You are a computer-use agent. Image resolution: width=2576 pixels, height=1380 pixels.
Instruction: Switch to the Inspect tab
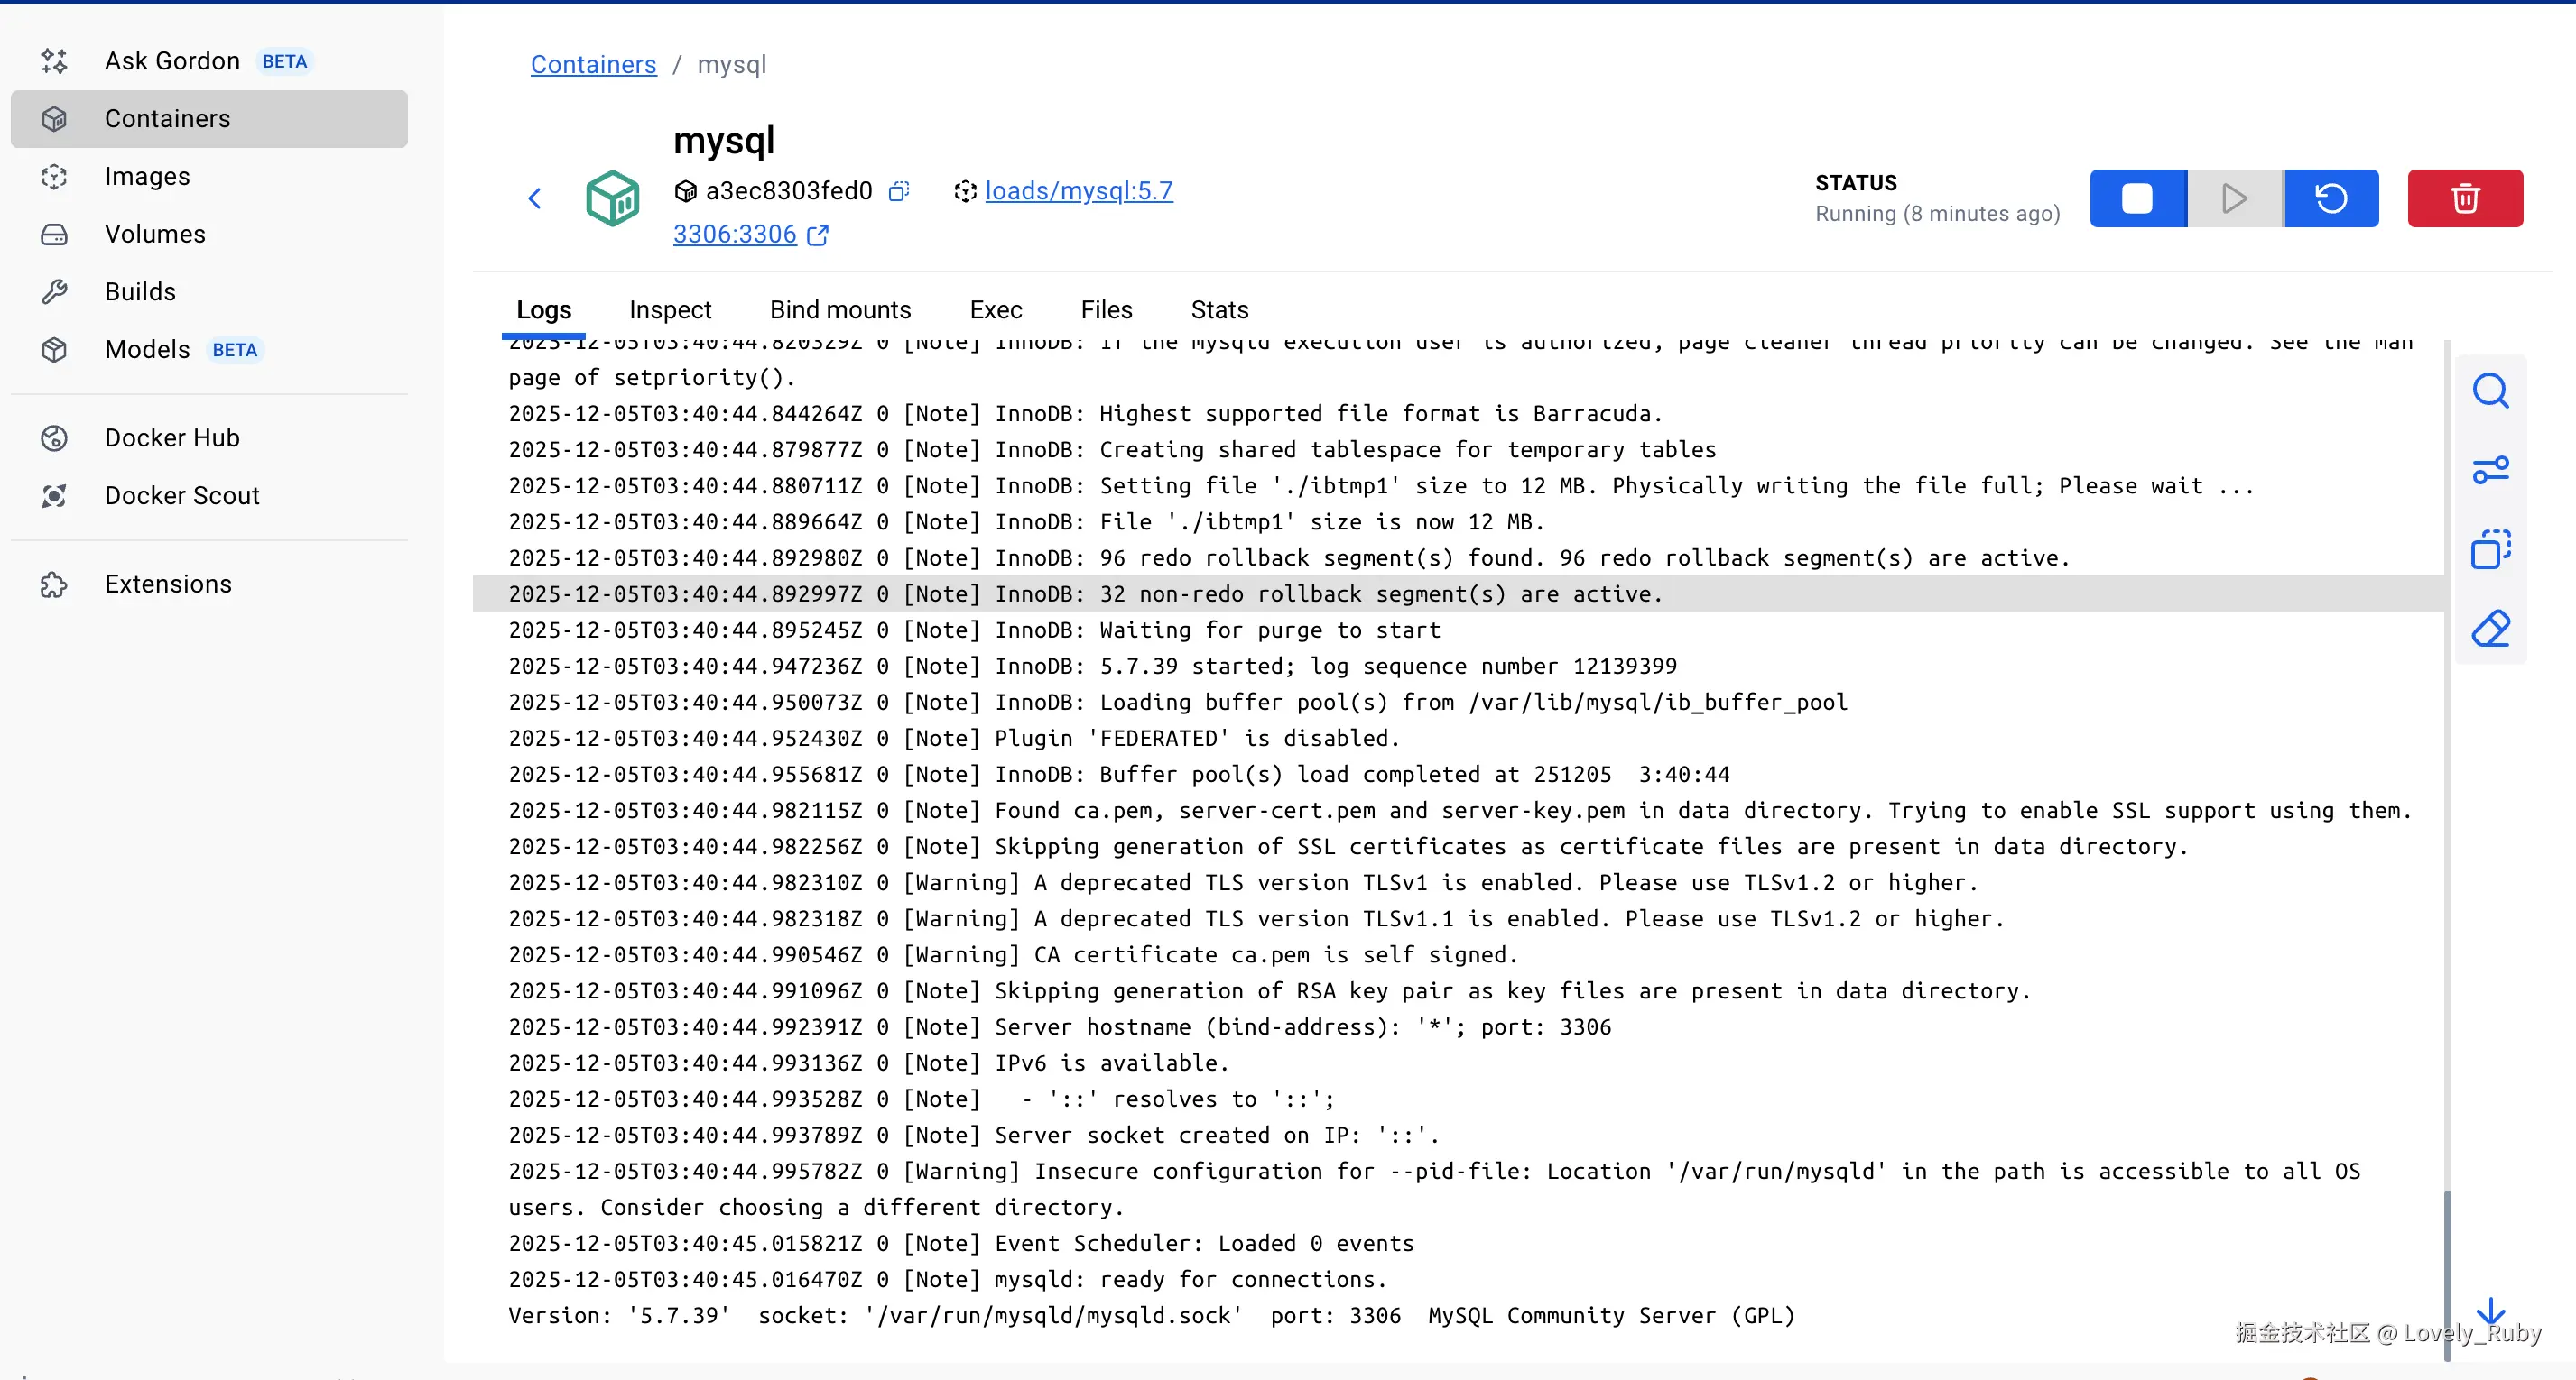point(670,309)
